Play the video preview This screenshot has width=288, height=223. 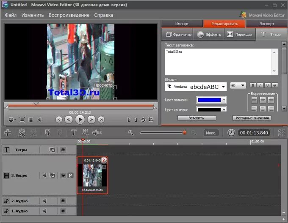[80, 120]
